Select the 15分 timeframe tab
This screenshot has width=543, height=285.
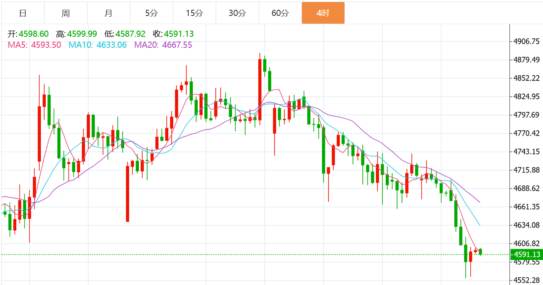(x=194, y=13)
